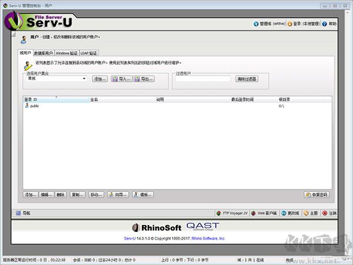The width and height of the screenshot is (353, 265).
Task: Switch to the LDAP 验证 tab
Action: point(89,53)
